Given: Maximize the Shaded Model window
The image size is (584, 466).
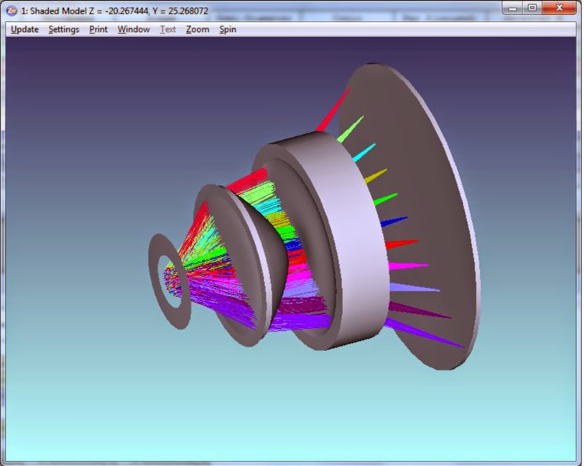Looking at the screenshot, I should click(x=532, y=8).
